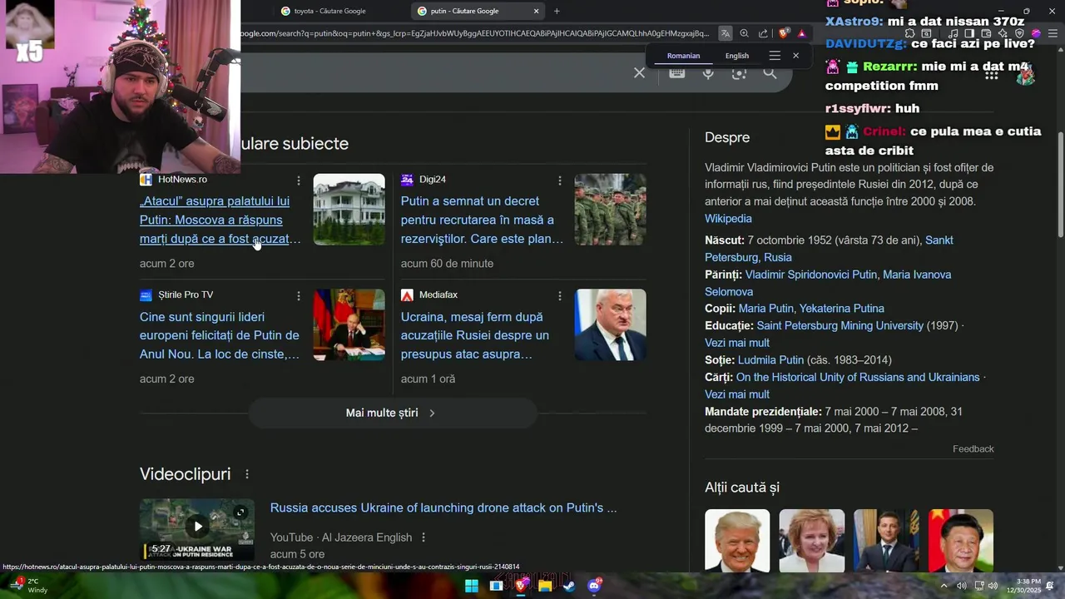Open the media control music note icon

(953, 33)
